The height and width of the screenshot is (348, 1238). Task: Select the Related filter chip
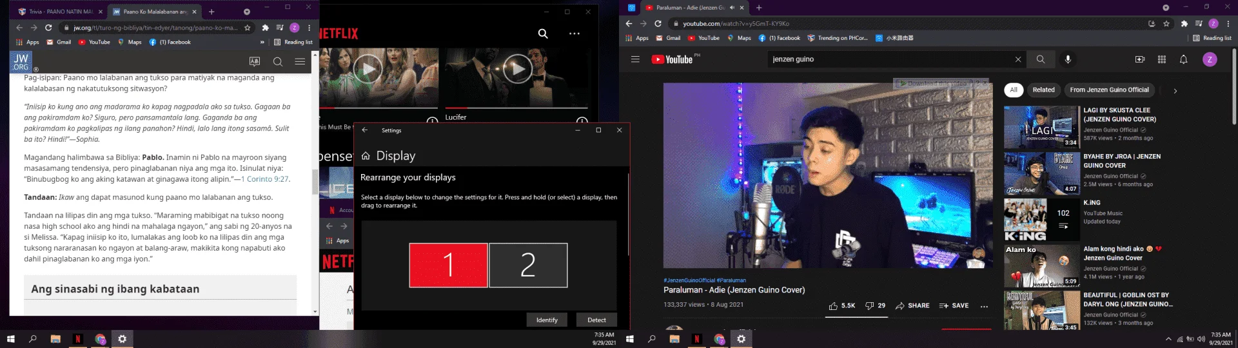(1043, 90)
